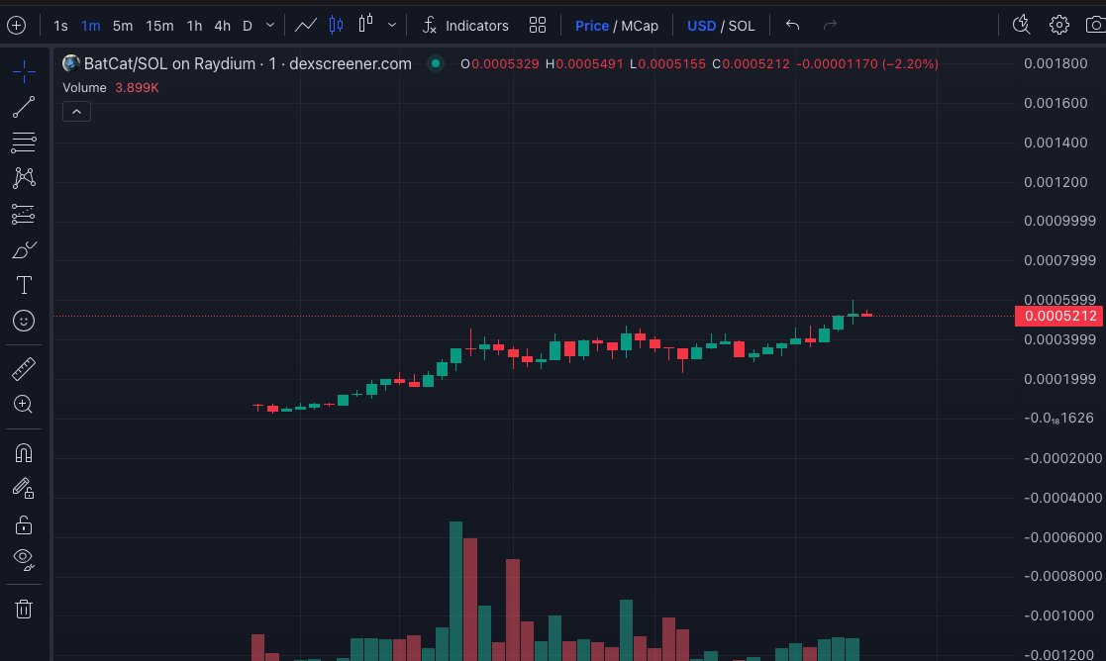Click the BatCat/SOL on Raydium symbol title
Viewport: 1106px width, 661px height.
[x=248, y=63]
